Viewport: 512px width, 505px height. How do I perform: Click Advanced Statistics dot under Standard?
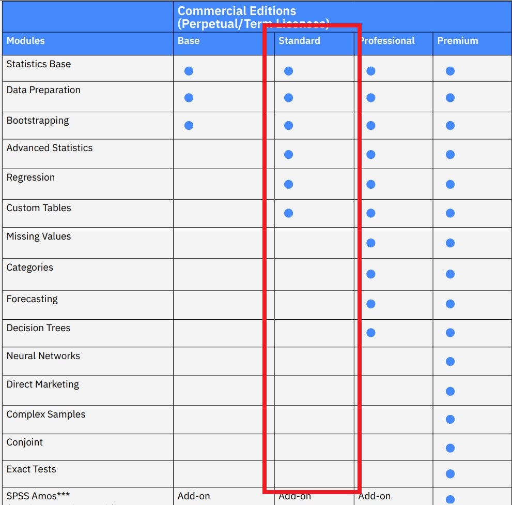288,154
